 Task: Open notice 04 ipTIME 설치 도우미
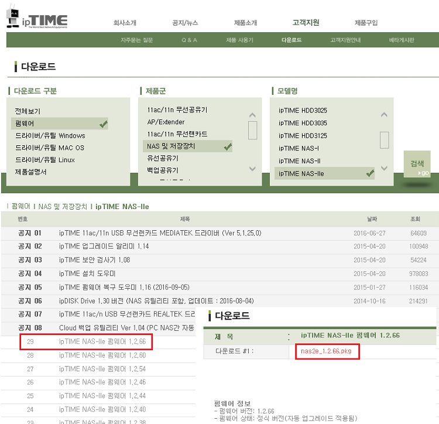coord(87,273)
